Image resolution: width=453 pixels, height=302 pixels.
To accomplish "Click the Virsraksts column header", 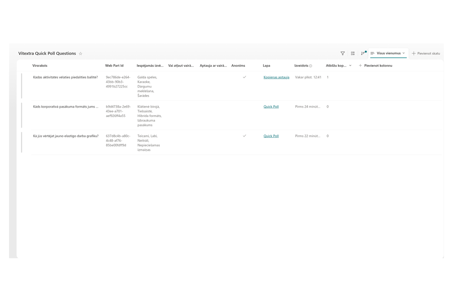I will click(x=40, y=66).
